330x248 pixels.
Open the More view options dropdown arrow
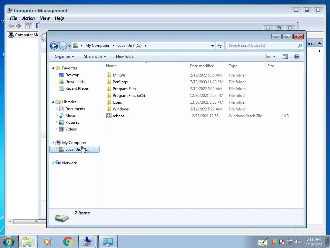(274, 57)
